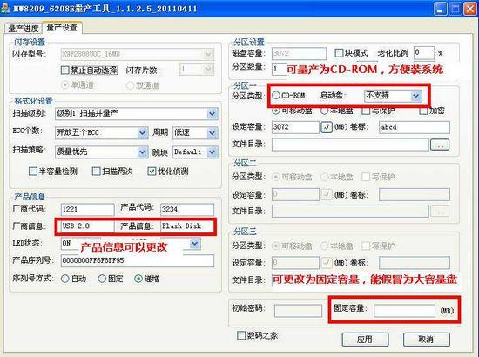Click the application icon in title bar

5,8
